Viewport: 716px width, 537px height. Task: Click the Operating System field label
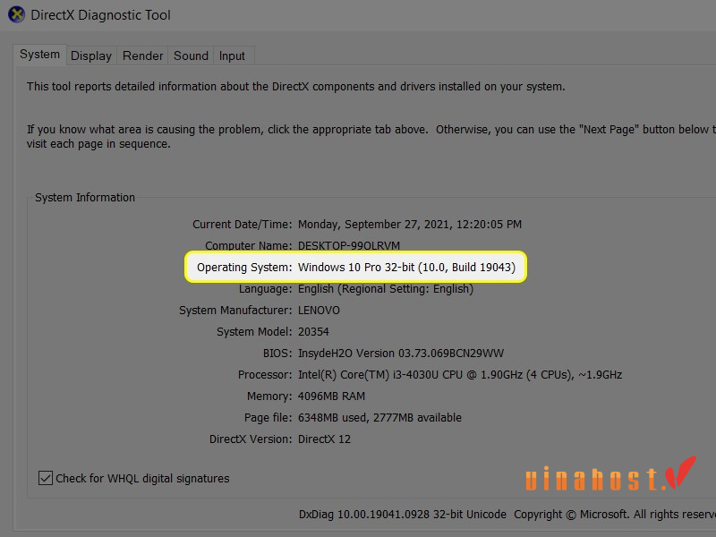[x=244, y=267]
